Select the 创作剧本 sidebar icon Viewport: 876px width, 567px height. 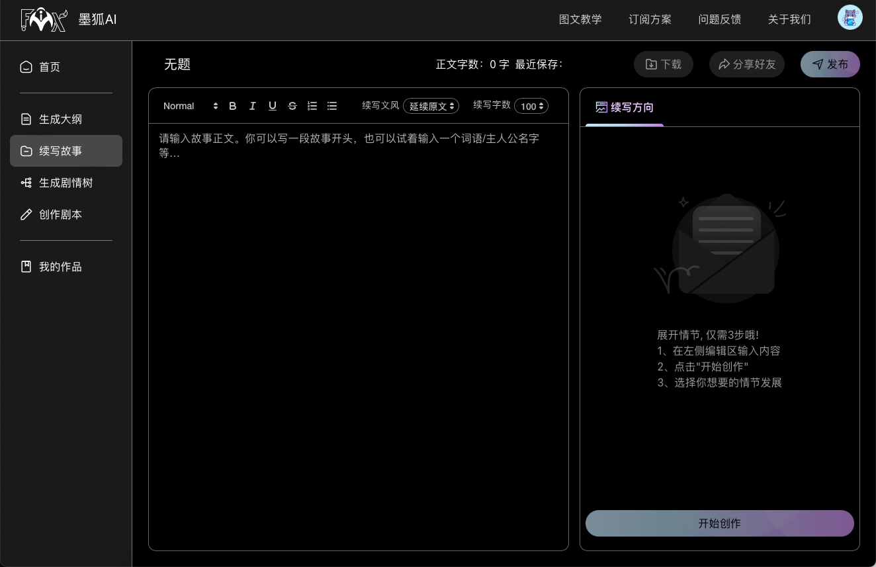point(26,214)
